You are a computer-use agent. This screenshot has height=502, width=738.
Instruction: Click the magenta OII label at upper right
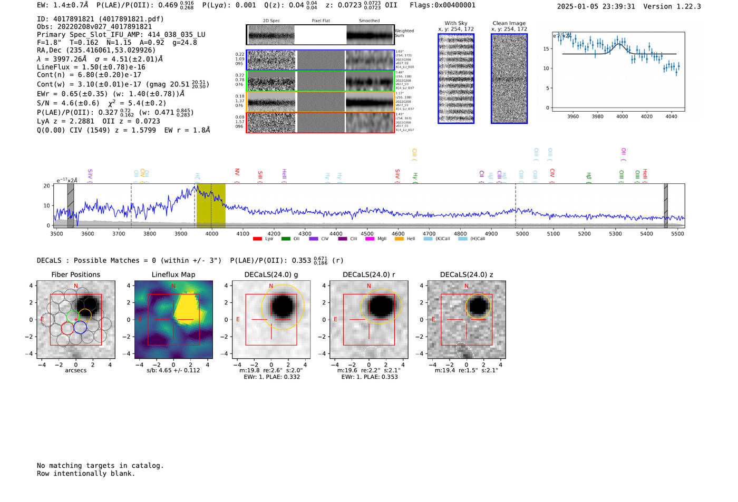(x=624, y=154)
